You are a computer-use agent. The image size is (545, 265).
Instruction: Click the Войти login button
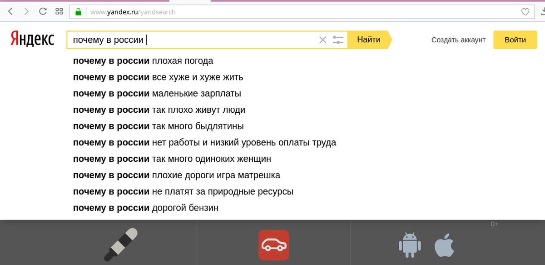click(515, 40)
